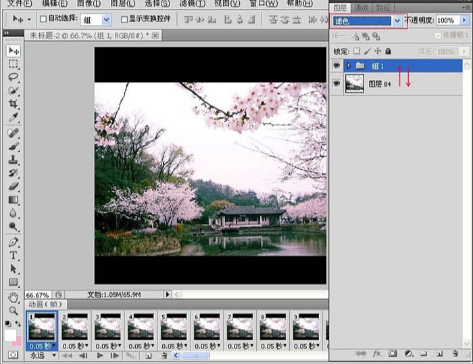Swap foreground and background colors
473x364 pixels.
point(18,323)
